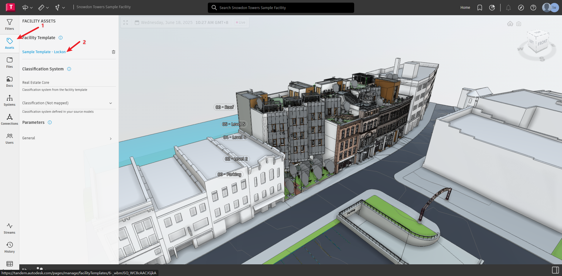
Task: Open the Filters panel
Action: coord(9,25)
